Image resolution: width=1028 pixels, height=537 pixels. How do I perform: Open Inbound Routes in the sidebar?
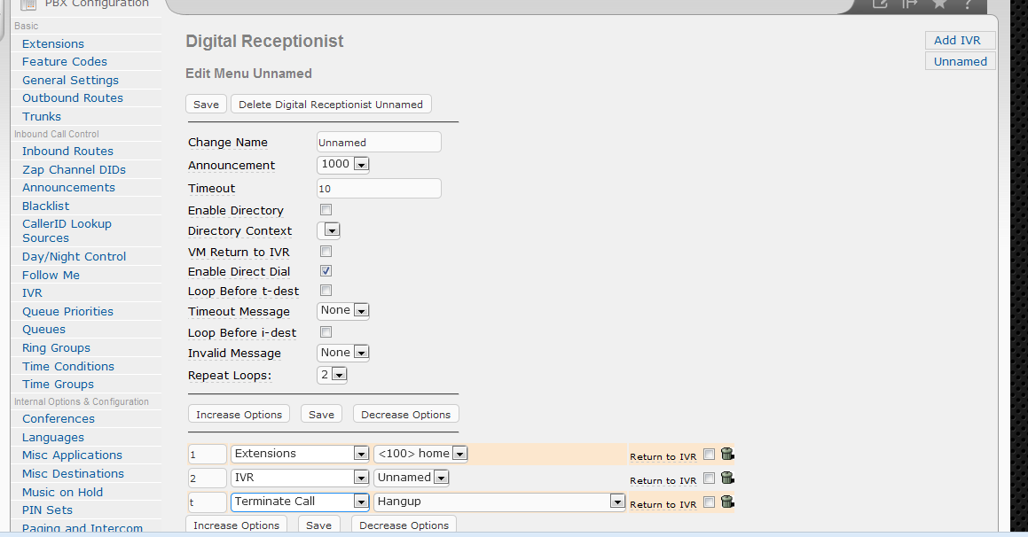click(x=67, y=152)
